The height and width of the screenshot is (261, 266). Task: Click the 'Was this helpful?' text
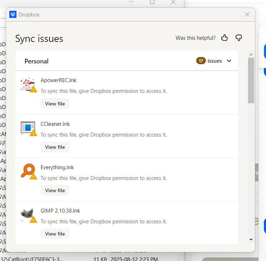(195, 38)
